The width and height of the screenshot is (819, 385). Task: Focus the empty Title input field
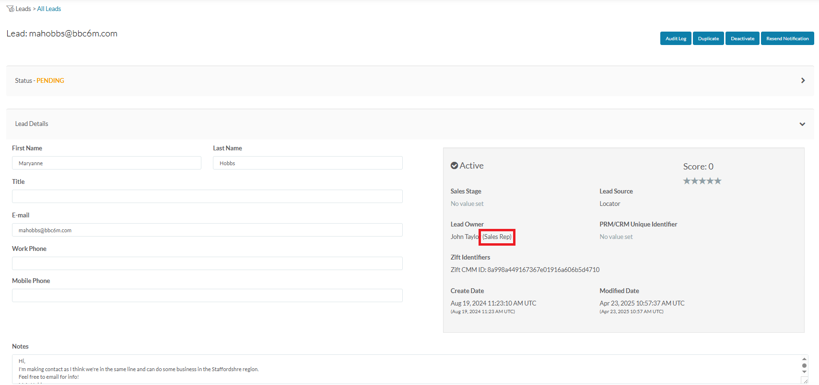pyautogui.click(x=207, y=196)
